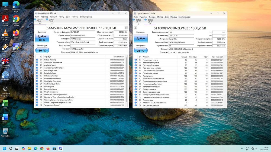Open the qBittorrent desktop icon

click(x=5, y=76)
